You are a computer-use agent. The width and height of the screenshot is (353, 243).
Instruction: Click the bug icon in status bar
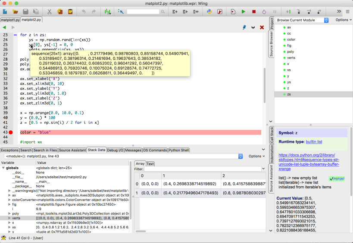click(4, 238)
